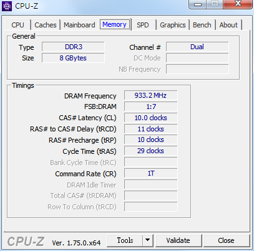254x251 pixels.
Task: Click the empty NB Frequency field
Action: click(x=197, y=69)
